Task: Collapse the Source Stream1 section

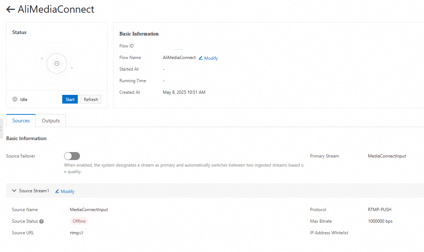Action: point(14,190)
